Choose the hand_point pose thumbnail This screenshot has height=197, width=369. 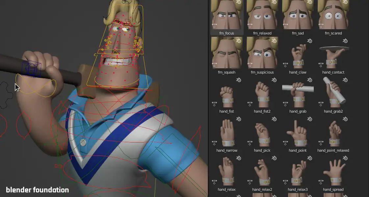298,131
